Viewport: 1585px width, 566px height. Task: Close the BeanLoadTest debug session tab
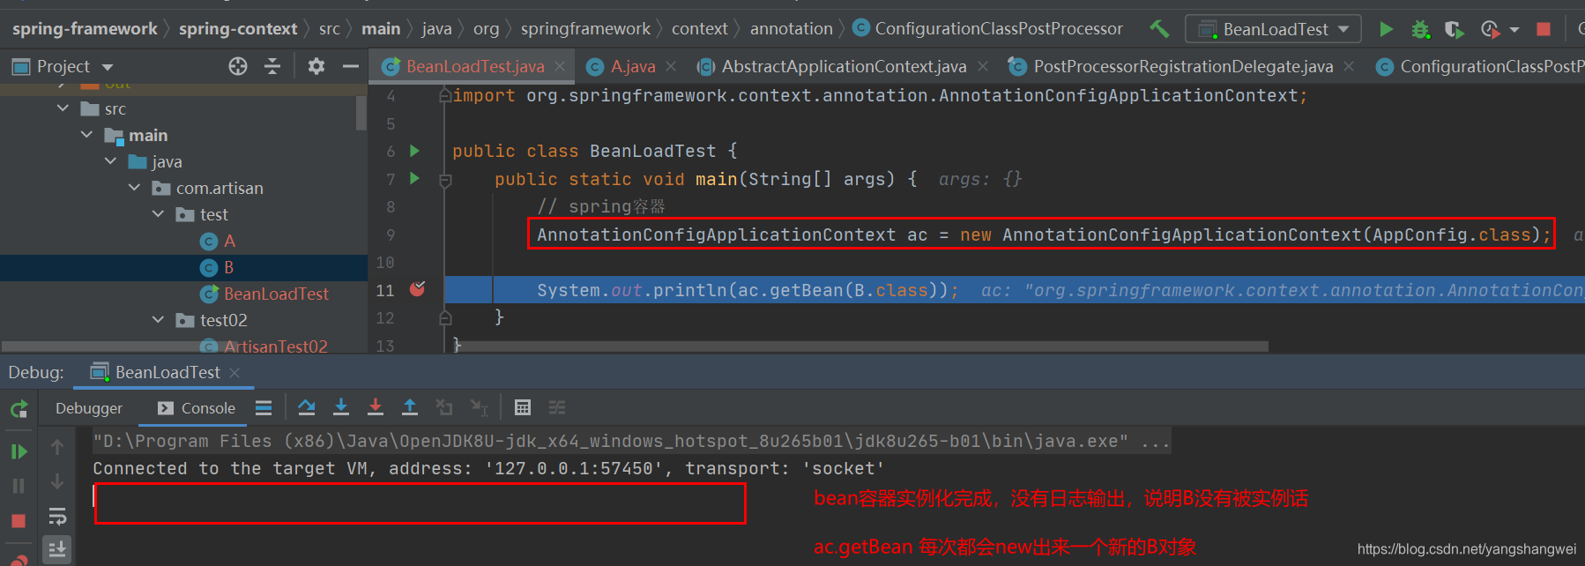tap(234, 373)
